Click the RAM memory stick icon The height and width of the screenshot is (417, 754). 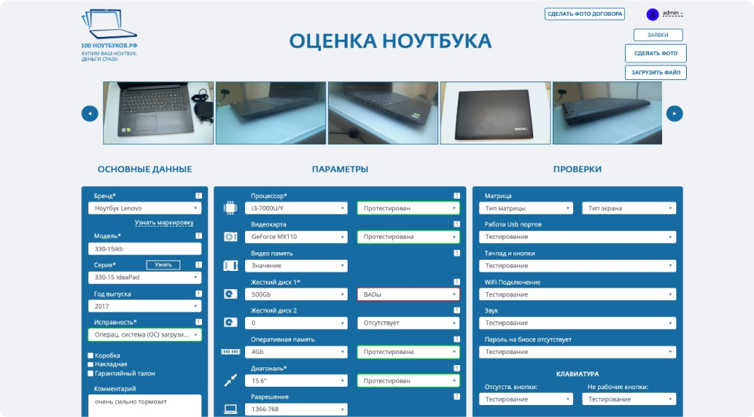231,352
